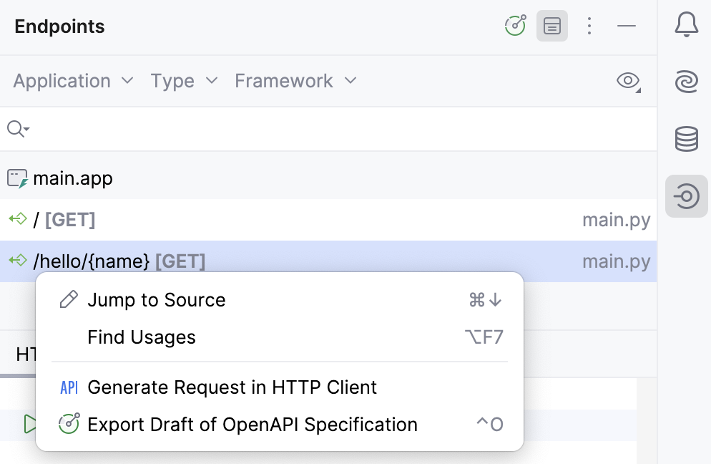Open the Database tool window
Viewport: 711px width, 464px height.
tap(686, 139)
